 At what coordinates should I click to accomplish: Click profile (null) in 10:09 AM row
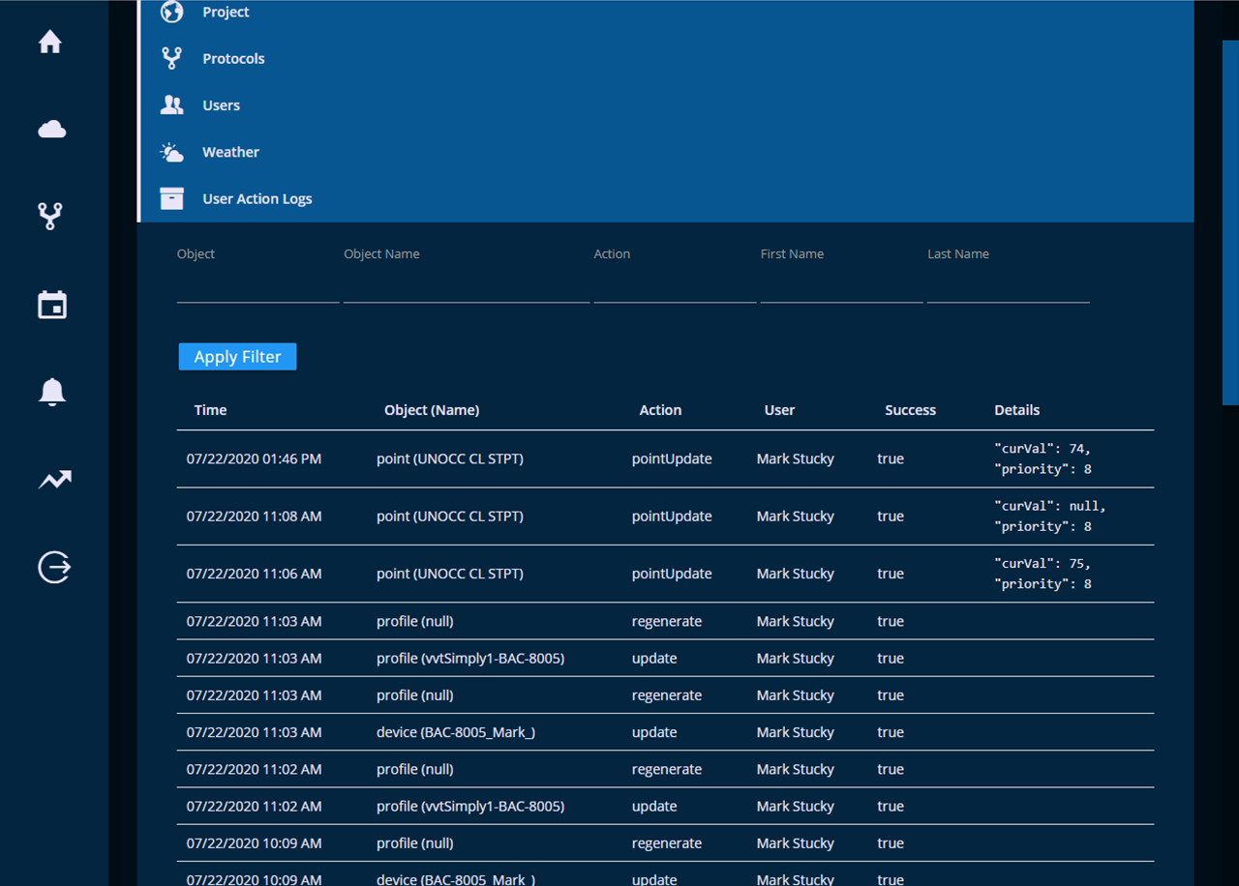(x=415, y=843)
